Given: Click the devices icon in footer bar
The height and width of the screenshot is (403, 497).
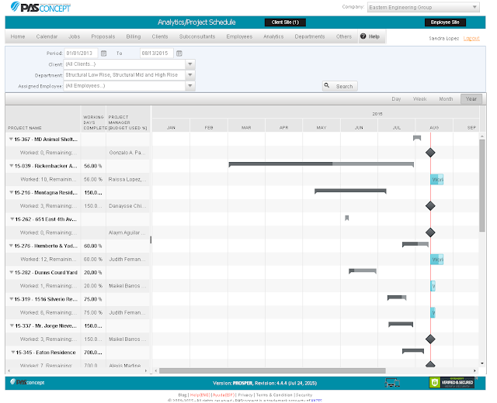Looking at the screenshot, I should point(391,383).
